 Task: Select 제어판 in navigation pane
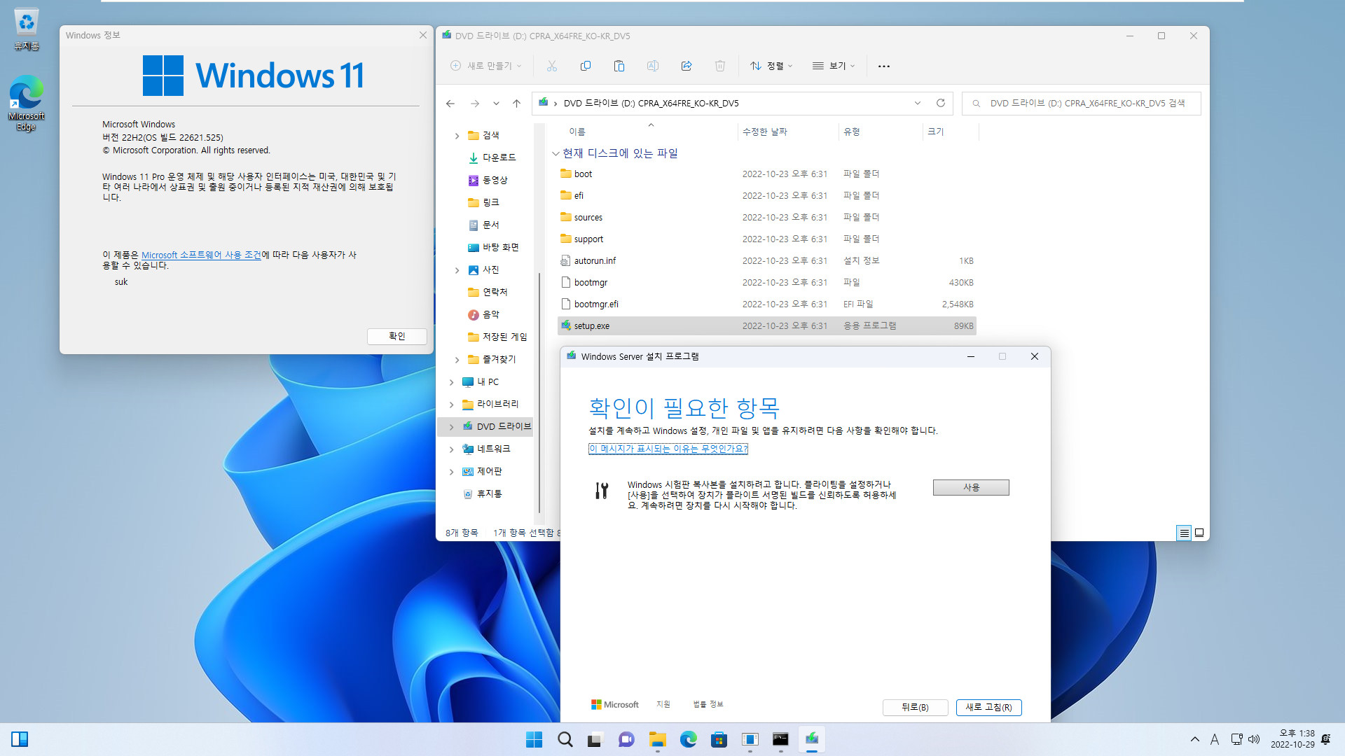coord(489,471)
